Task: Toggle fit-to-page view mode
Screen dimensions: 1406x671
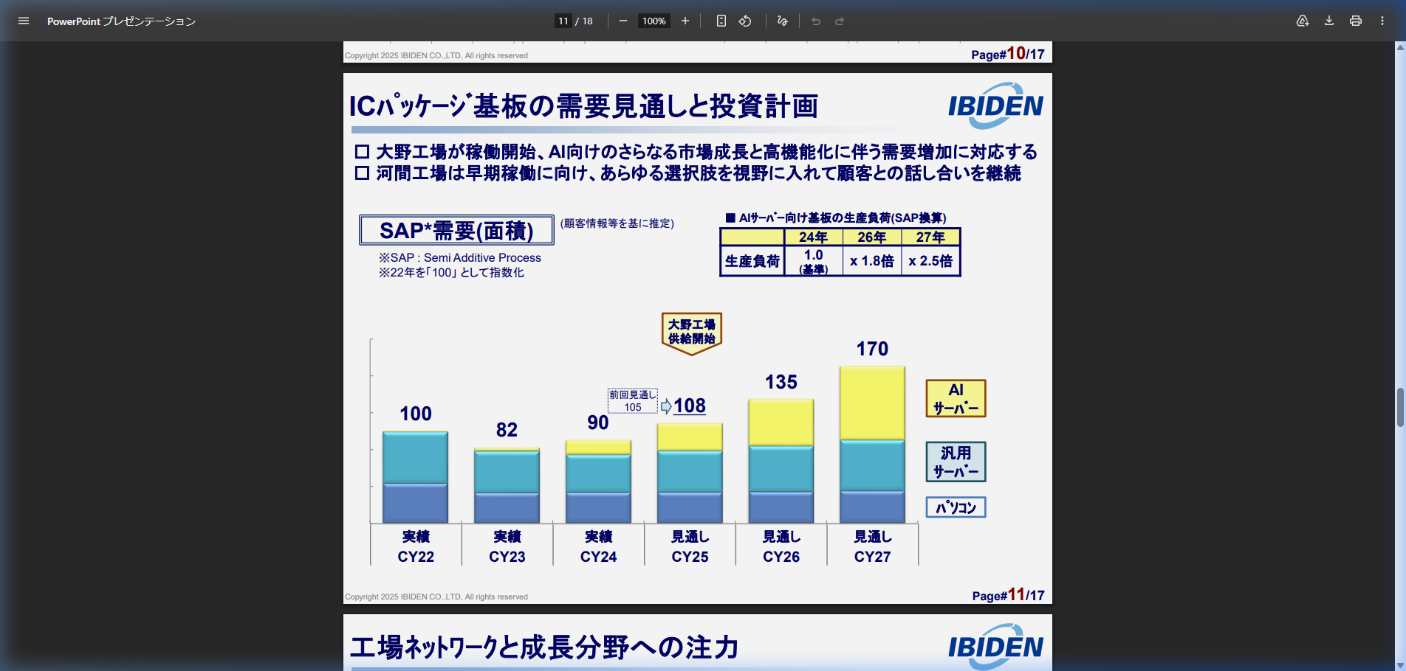Action: [x=721, y=21]
